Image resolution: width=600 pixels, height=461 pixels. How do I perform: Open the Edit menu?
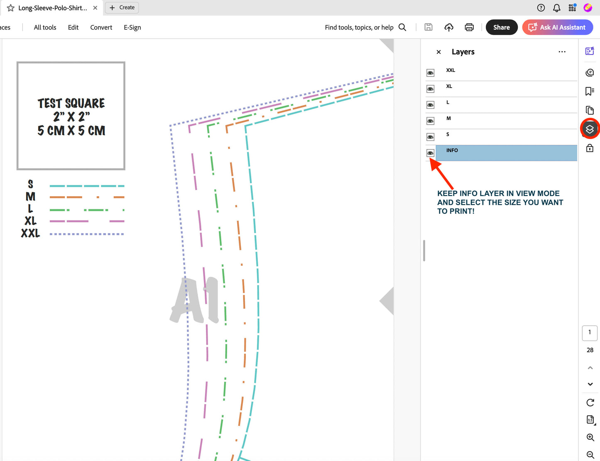(x=73, y=27)
